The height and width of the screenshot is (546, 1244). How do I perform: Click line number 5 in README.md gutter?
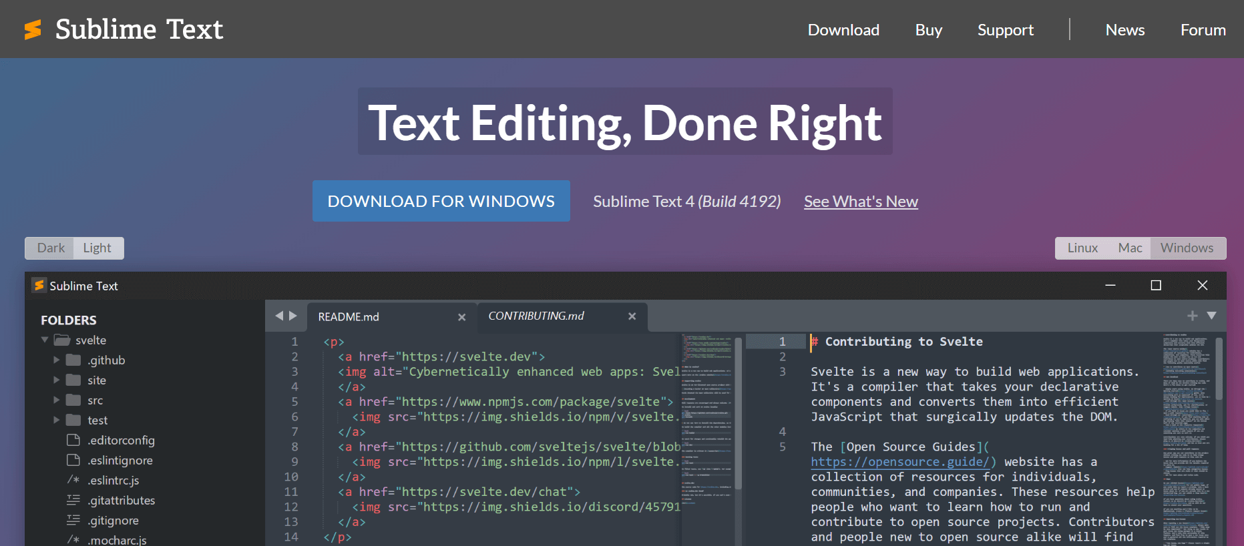point(294,402)
